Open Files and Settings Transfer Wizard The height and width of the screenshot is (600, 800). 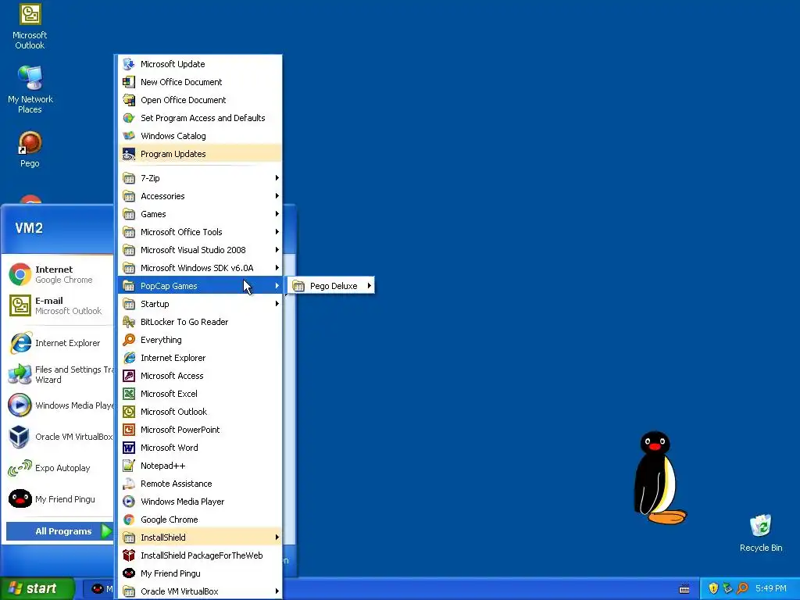pyautogui.click(x=59, y=374)
